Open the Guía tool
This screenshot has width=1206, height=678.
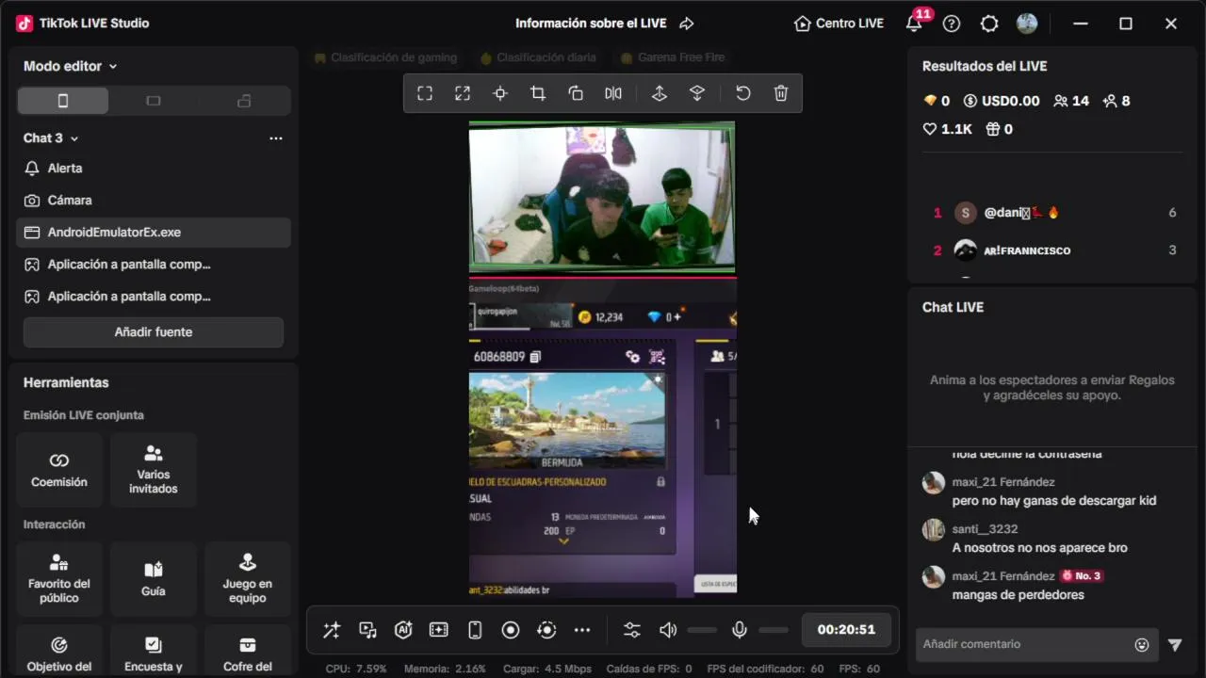click(x=154, y=579)
